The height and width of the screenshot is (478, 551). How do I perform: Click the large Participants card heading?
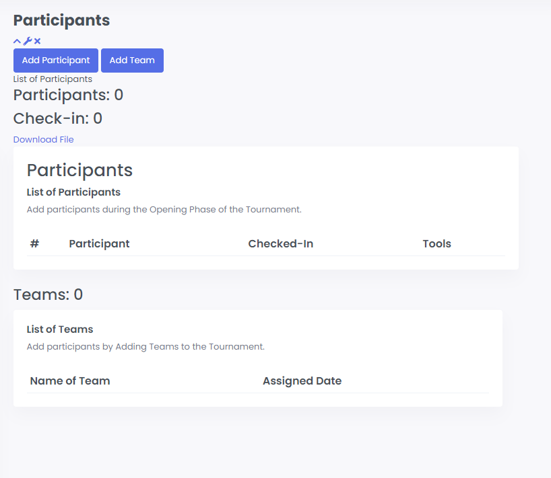point(79,169)
